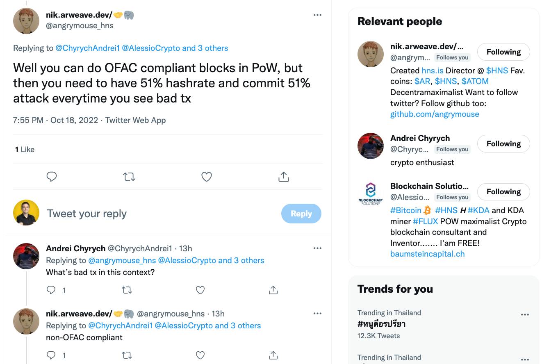Retweet Andrei Chyrych's reply
This screenshot has width=542, height=364.
click(x=127, y=290)
